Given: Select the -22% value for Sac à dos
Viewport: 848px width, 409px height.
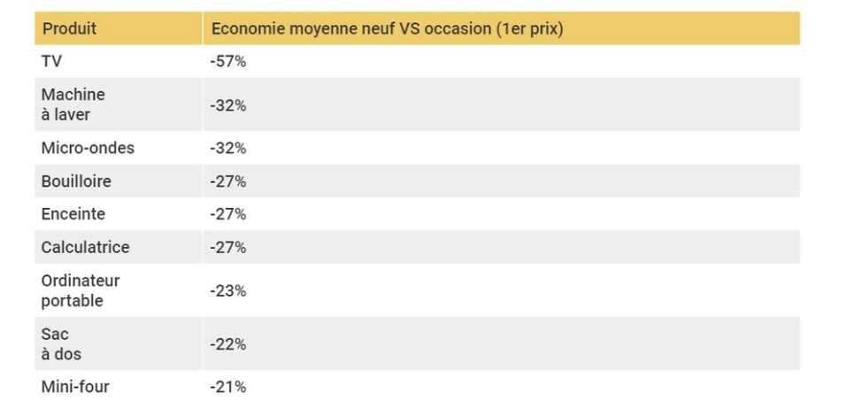Looking at the screenshot, I should 227,343.
